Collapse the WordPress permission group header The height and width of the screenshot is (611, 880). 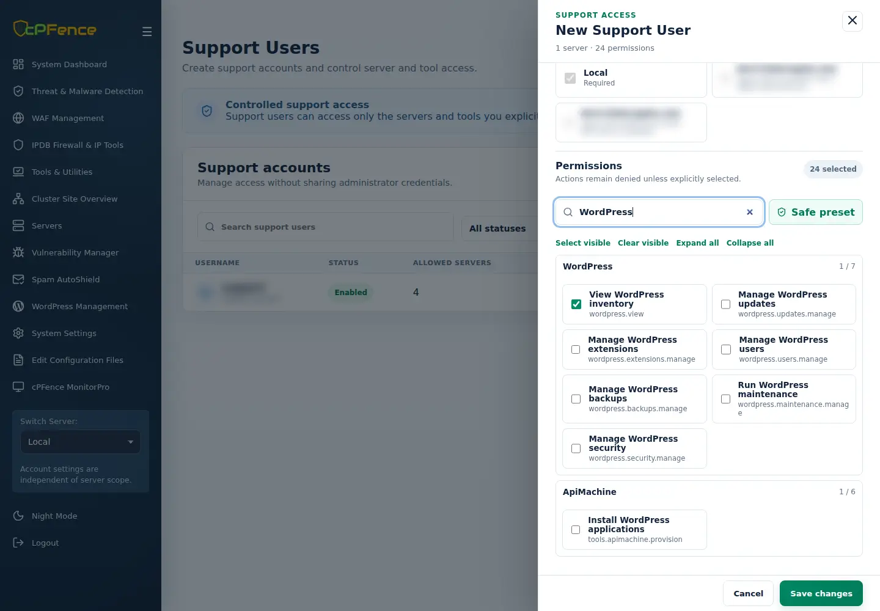pyautogui.click(x=709, y=266)
